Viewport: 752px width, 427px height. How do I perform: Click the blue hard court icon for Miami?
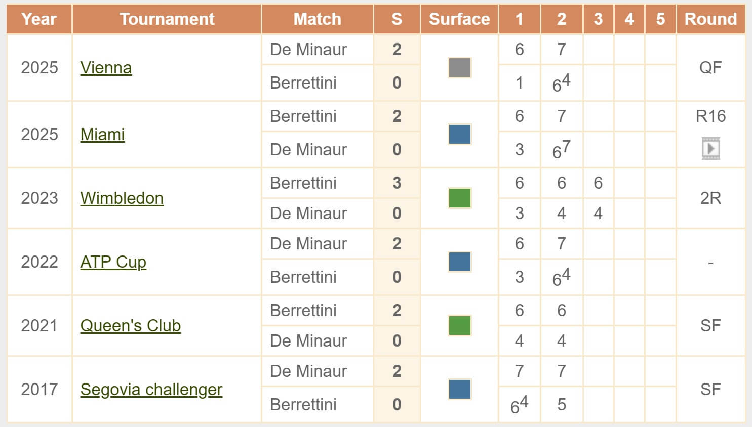pyautogui.click(x=459, y=133)
